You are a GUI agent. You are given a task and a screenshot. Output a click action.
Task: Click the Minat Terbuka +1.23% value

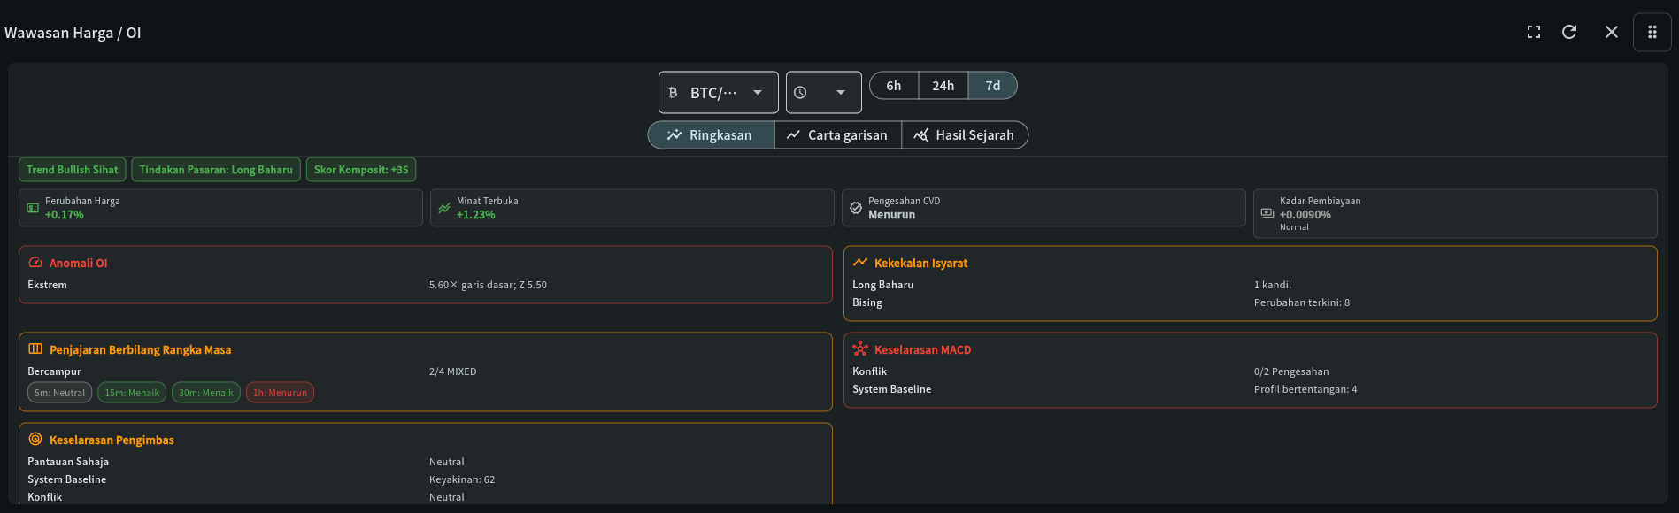(x=476, y=215)
